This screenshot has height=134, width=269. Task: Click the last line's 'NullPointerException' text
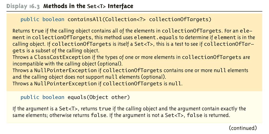click(x=65, y=84)
